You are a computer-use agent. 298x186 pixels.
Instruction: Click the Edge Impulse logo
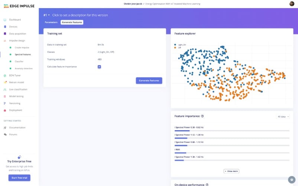(x=19, y=6)
